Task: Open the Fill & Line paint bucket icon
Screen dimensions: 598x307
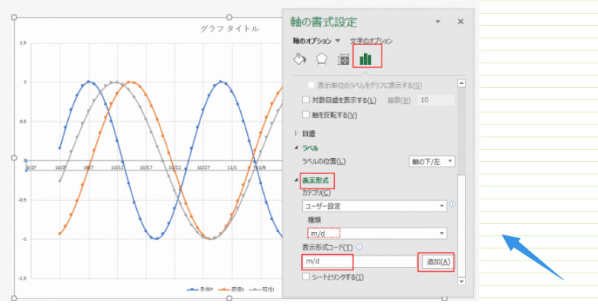Action: point(300,60)
